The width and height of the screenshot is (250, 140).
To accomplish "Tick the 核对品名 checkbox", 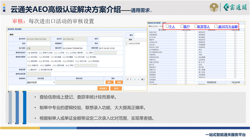I will (29, 57).
